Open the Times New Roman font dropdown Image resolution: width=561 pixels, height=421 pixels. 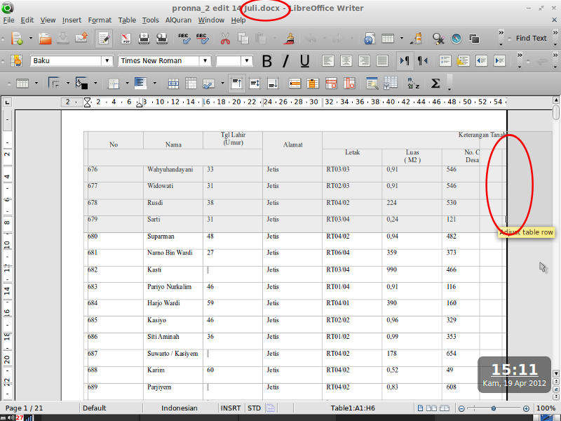204,61
